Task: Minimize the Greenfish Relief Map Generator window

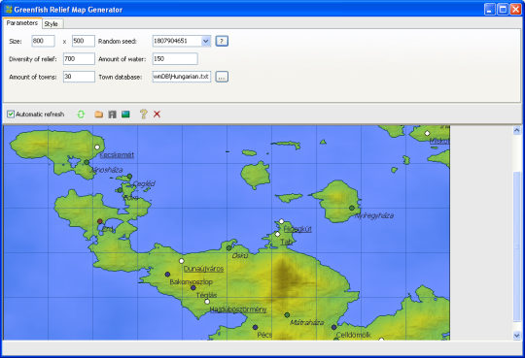Action: [x=490, y=10]
